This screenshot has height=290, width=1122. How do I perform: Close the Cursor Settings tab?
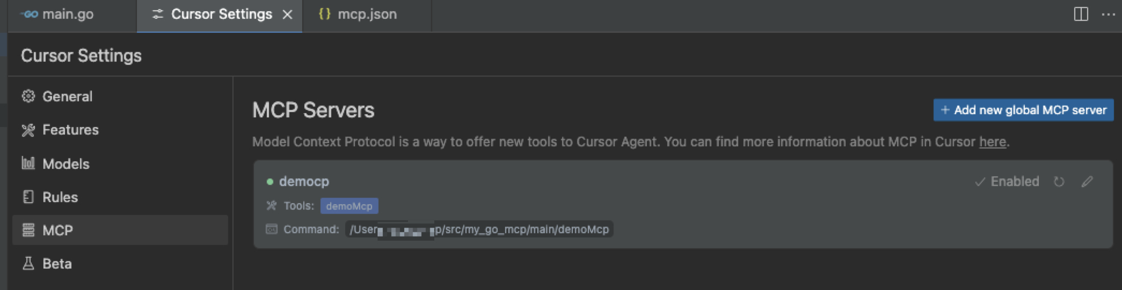click(x=288, y=14)
